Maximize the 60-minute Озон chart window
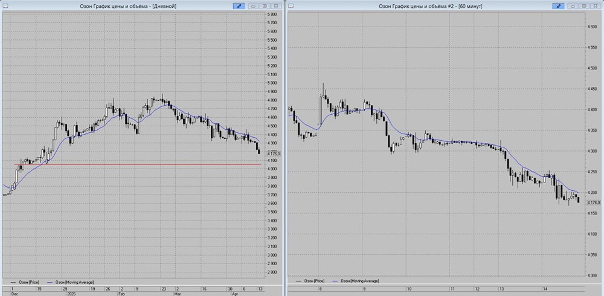The height and width of the screenshot is (296, 604). tap(584, 6)
